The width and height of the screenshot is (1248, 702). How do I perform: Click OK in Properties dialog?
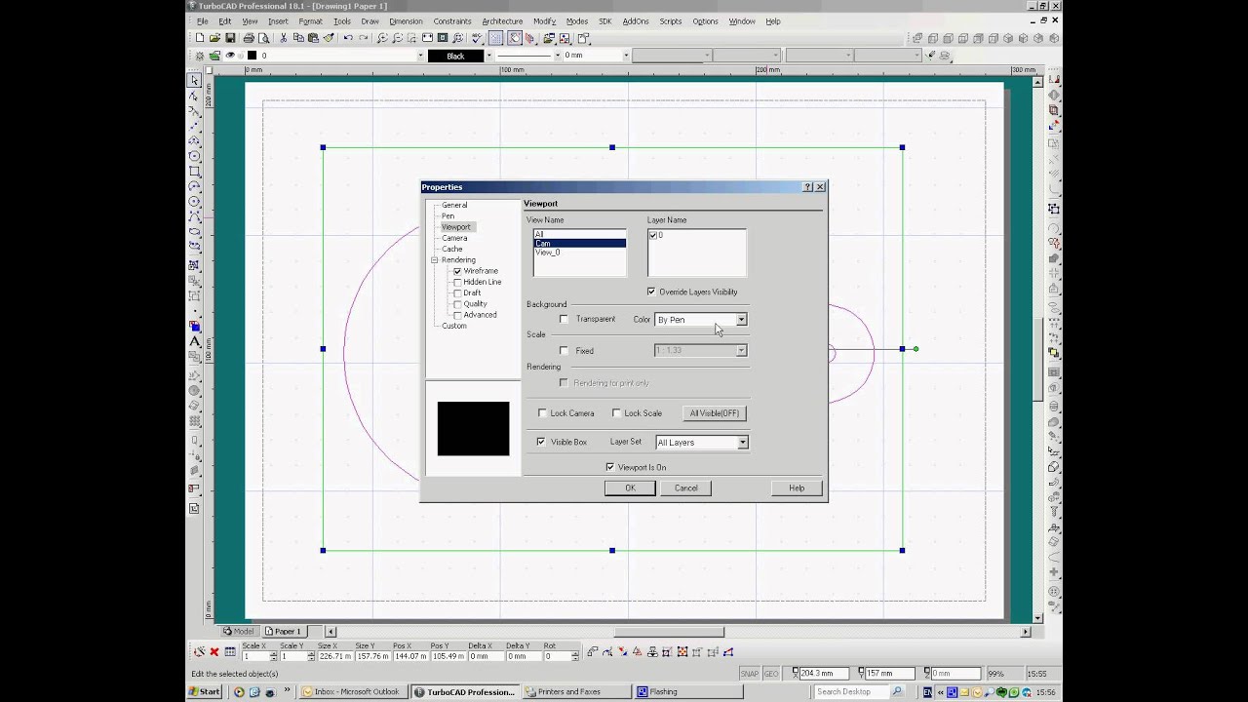point(630,487)
